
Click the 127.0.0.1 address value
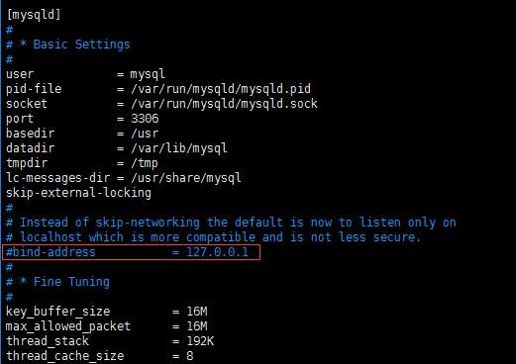(x=217, y=252)
